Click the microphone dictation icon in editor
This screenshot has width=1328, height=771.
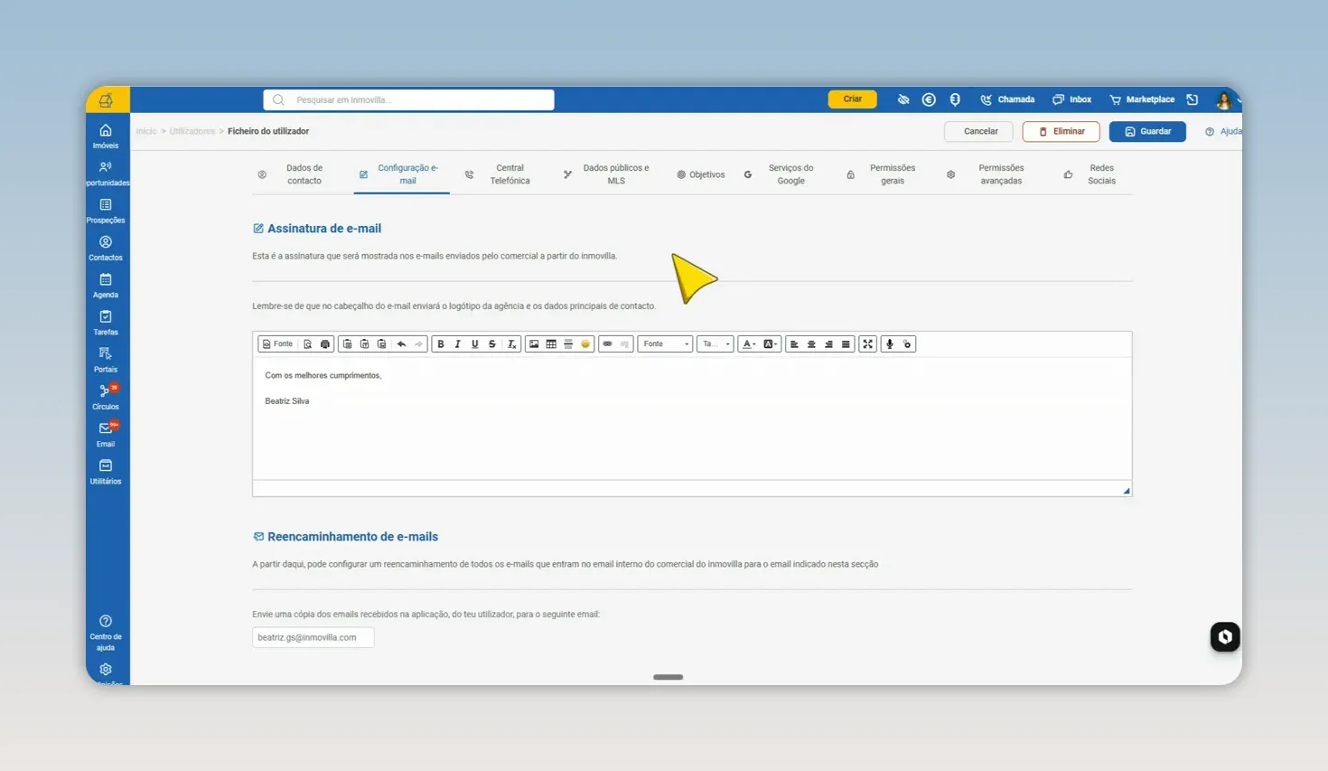pos(890,344)
